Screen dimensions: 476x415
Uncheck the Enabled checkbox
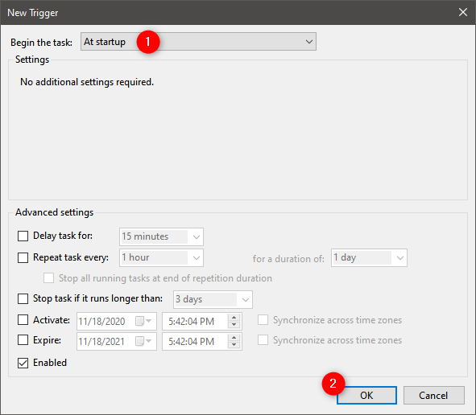point(23,363)
